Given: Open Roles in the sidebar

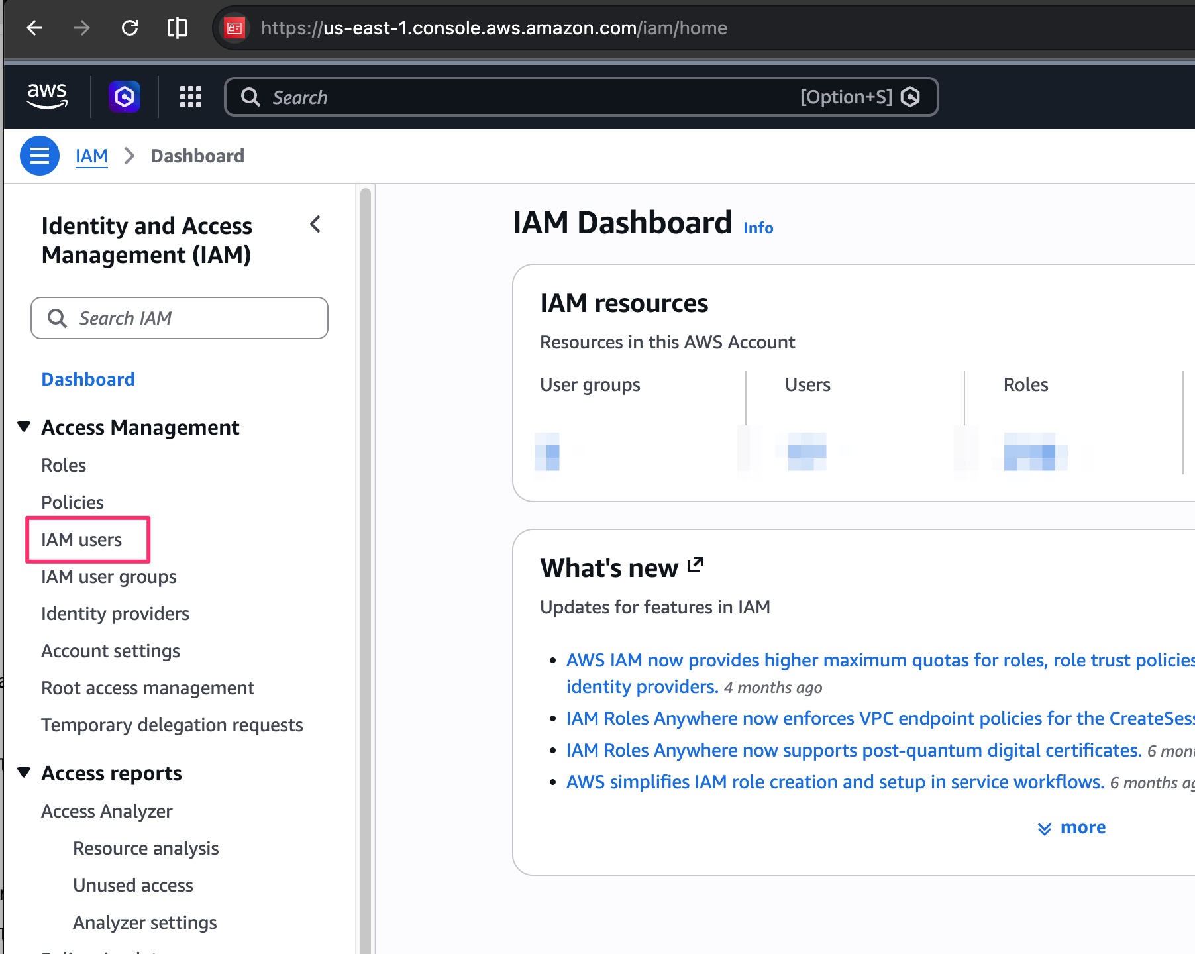Looking at the screenshot, I should (64, 465).
